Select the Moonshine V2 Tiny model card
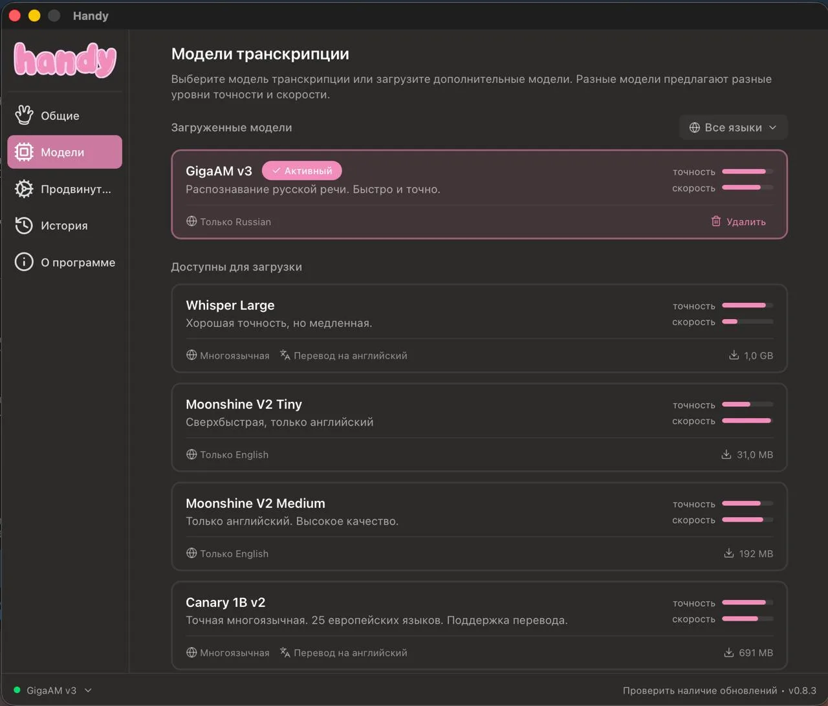The image size is (828, 706). point(479,428)
